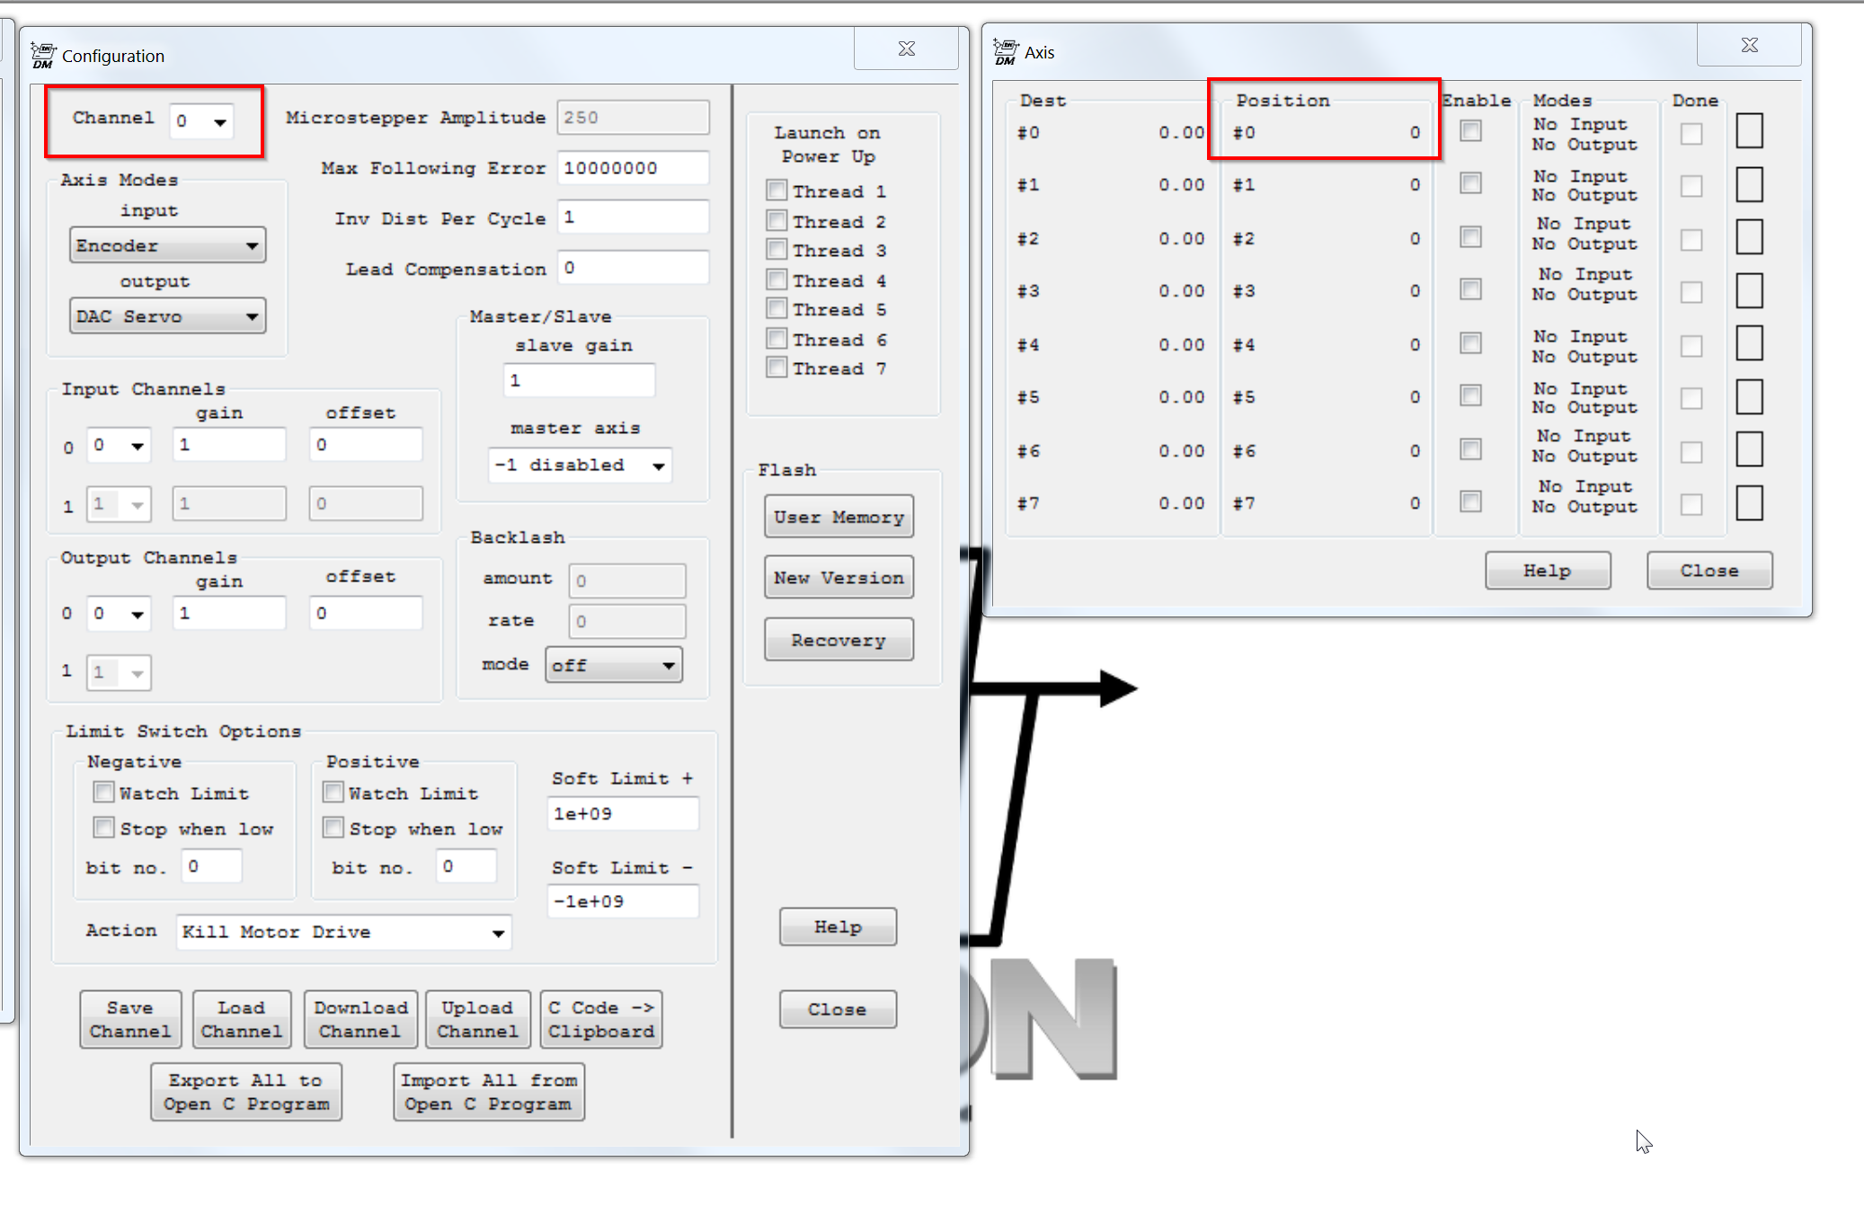The width and height of the screenshot is (1864, 1206).
Task: Click the User Memory button
Action: point(838,517)
